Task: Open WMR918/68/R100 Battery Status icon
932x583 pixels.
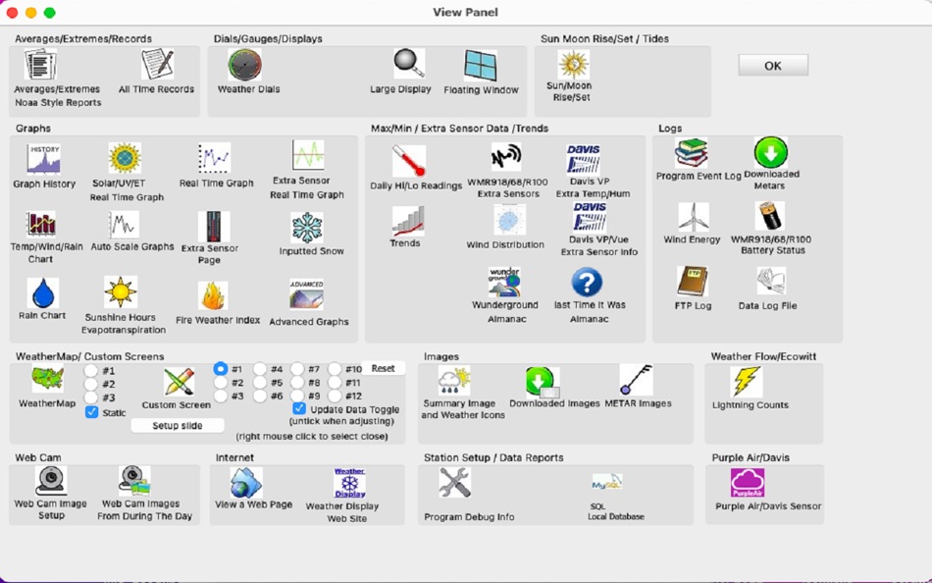Action: tap(770, 216)
